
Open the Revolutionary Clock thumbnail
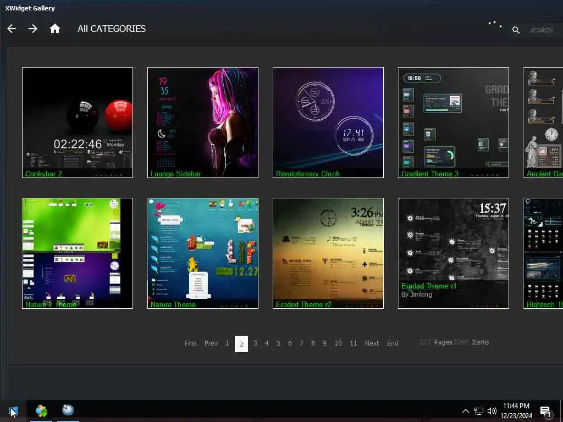(x=328, y=123)
